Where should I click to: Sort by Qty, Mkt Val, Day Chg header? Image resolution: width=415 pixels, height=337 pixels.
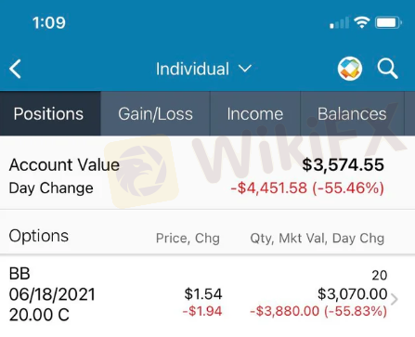(318, 239)
